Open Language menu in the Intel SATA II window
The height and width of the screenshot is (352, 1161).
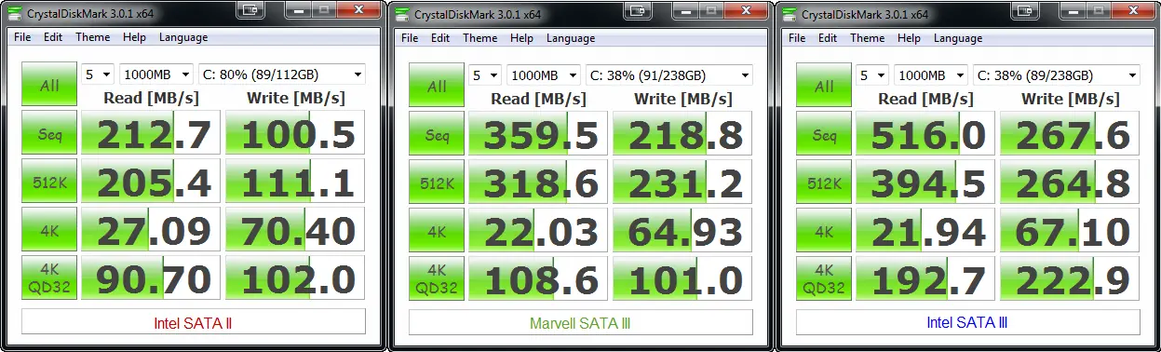pos(183,37)
